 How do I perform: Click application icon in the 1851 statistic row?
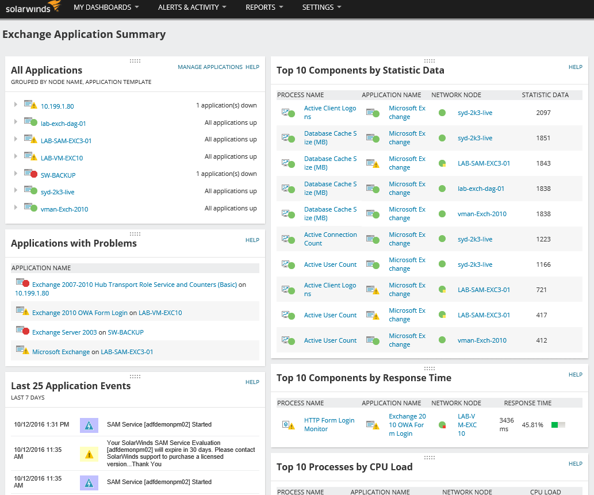(373, 138)
